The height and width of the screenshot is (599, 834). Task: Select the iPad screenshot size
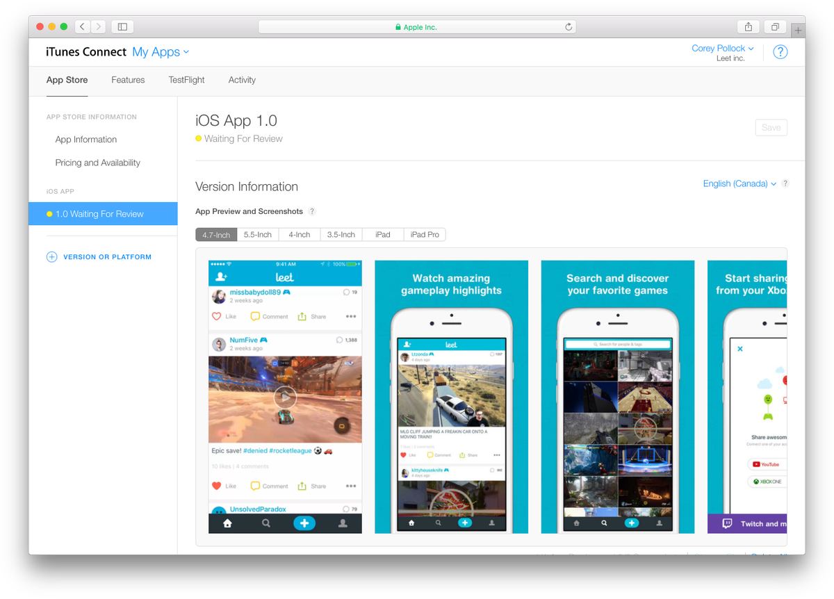[x=383, y=235]
